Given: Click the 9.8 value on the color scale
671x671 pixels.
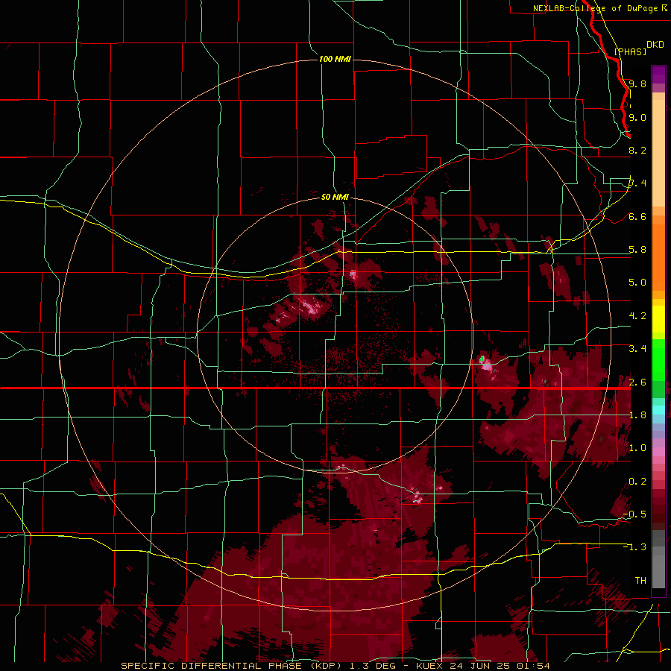Looking at the screenshot, I should click(637, 84).
